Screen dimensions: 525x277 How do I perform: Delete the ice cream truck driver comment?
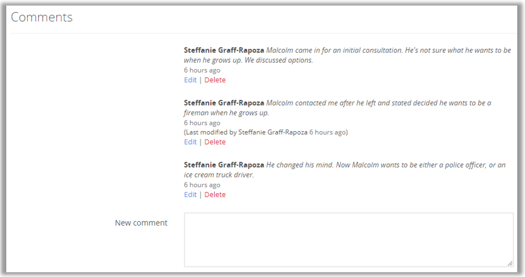[x=215, y=195]
